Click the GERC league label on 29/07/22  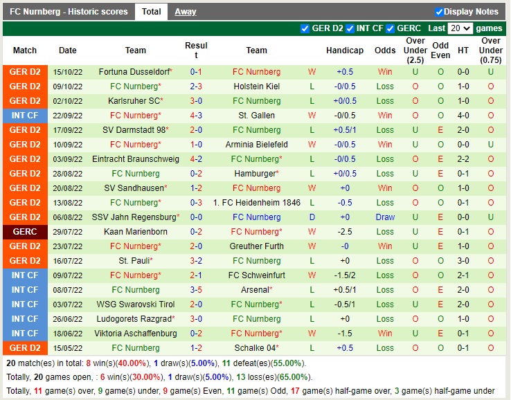(x=25, y=232)
